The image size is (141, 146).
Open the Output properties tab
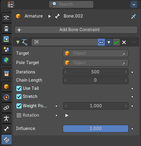[6, 28]
